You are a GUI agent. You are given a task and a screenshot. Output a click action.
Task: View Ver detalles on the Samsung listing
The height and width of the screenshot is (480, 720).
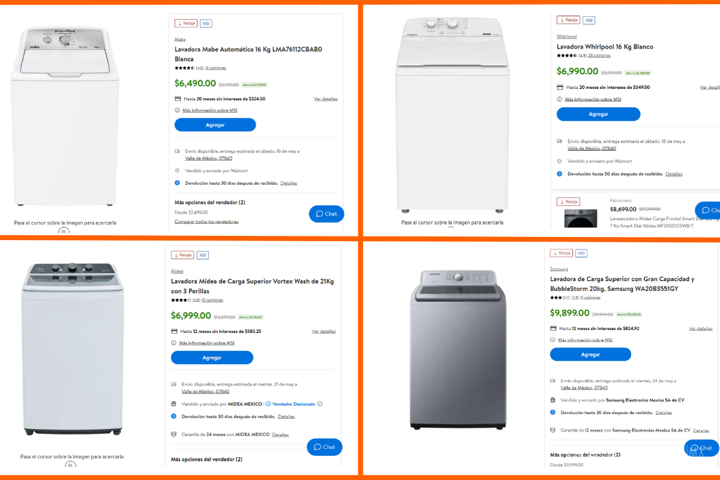tap(700, 328)
